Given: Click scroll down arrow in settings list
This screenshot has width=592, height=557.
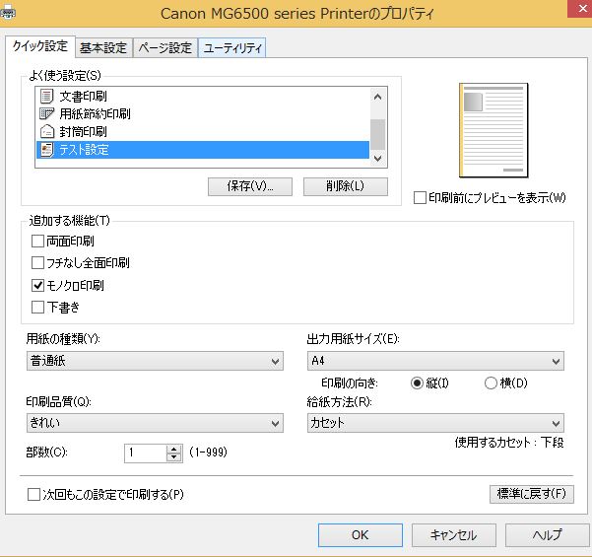Looking at the screenshot, I should pos(377,159).
